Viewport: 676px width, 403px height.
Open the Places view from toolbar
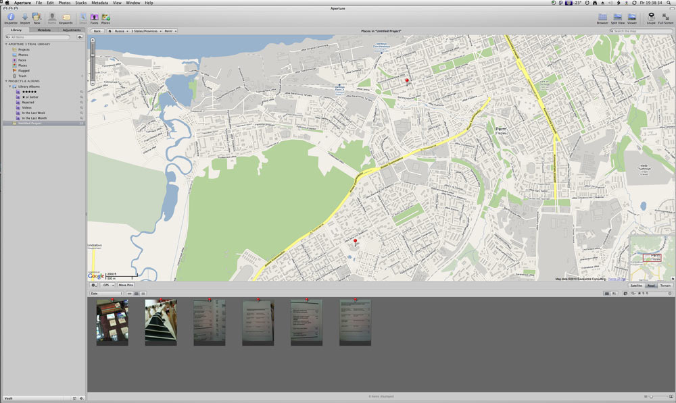point(105,18)
